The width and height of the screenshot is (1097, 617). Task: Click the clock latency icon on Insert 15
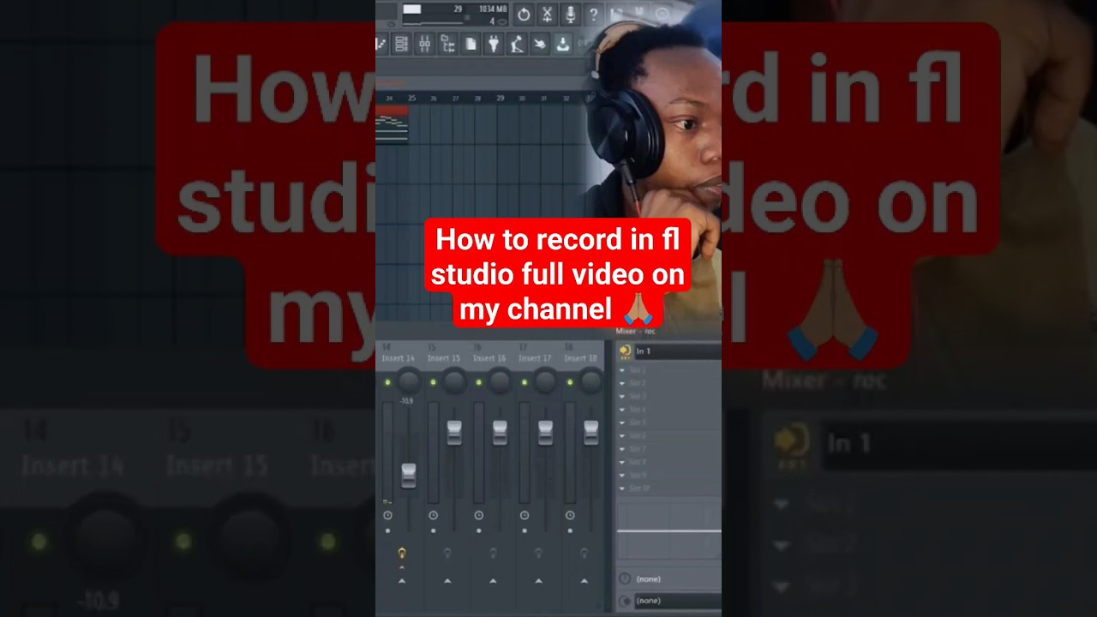pos(433,515)
